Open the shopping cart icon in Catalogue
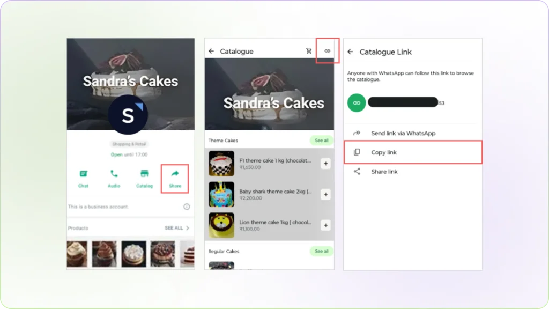Screen dimensions: 549x309 point(309,51)
